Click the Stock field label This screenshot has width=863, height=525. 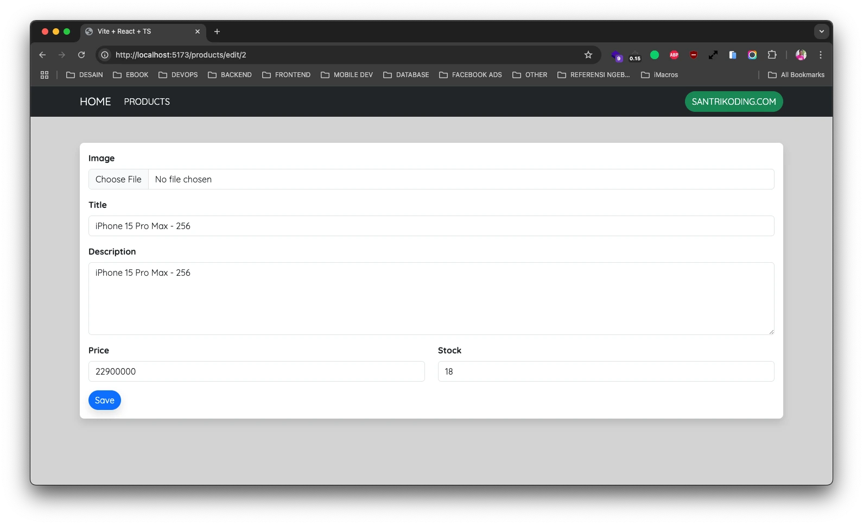click(450, 350)
